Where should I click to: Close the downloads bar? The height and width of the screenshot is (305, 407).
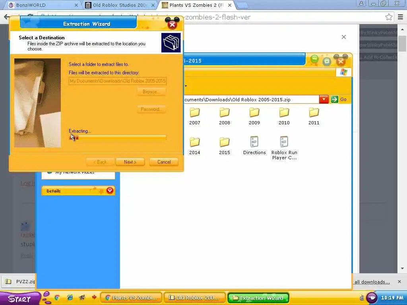399,282
